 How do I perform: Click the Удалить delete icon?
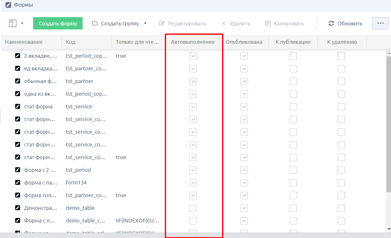[x=223, y=23]
